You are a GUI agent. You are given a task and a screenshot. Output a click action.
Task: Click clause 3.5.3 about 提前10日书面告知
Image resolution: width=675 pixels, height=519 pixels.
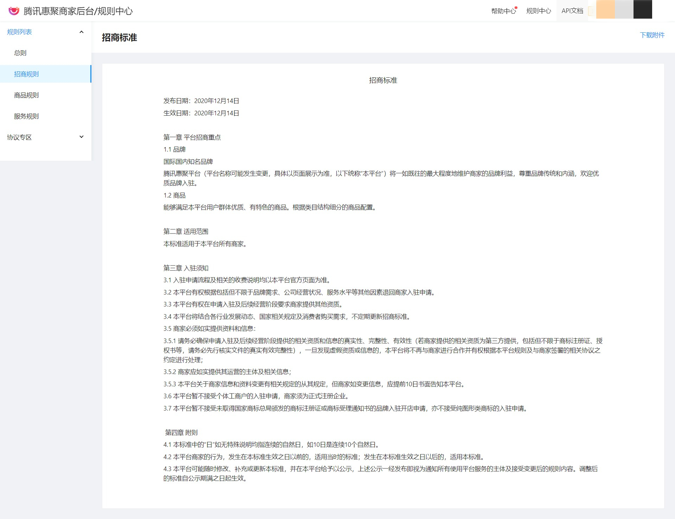[315, 384]
